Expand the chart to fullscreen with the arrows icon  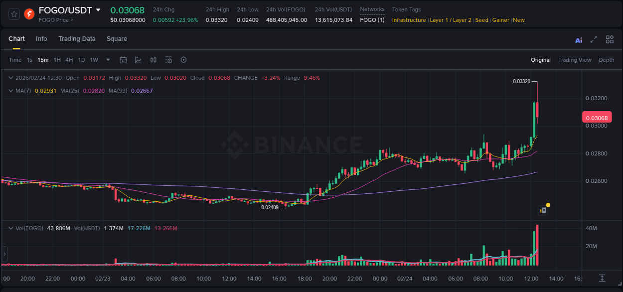pos(594,39)
